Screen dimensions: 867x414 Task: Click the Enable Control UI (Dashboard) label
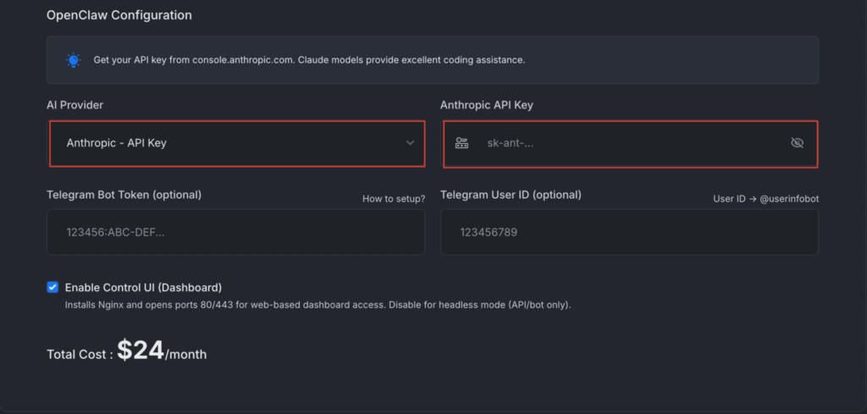(x=143, y=287)
